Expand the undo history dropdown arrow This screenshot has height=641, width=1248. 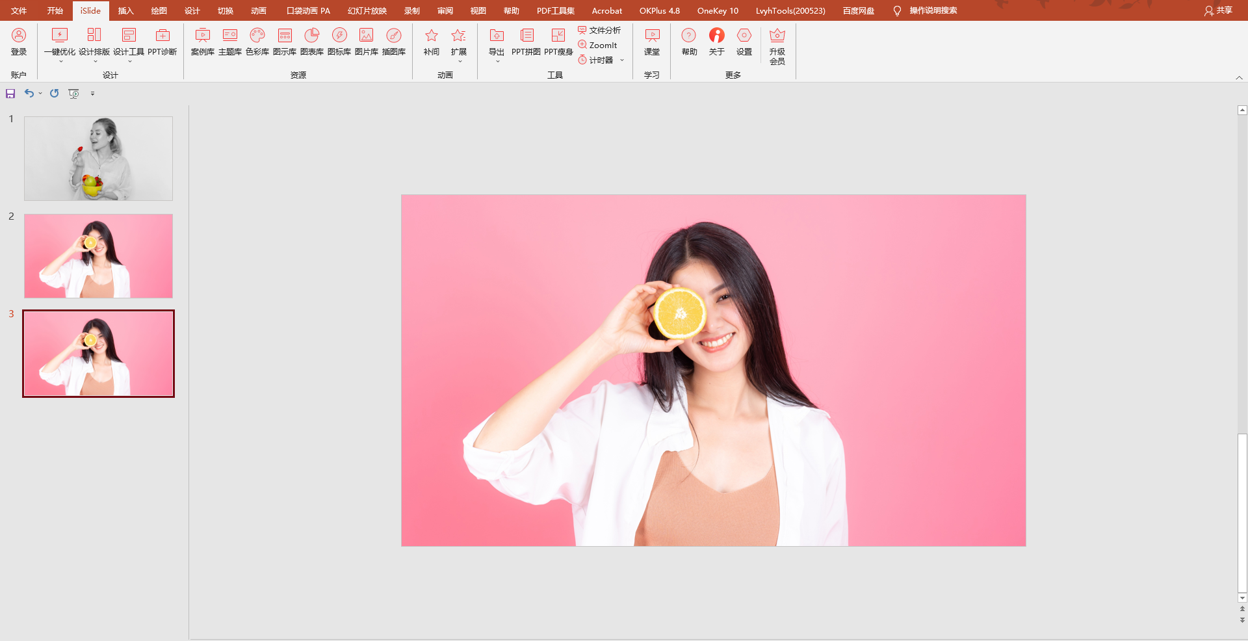tap(40, 94)
